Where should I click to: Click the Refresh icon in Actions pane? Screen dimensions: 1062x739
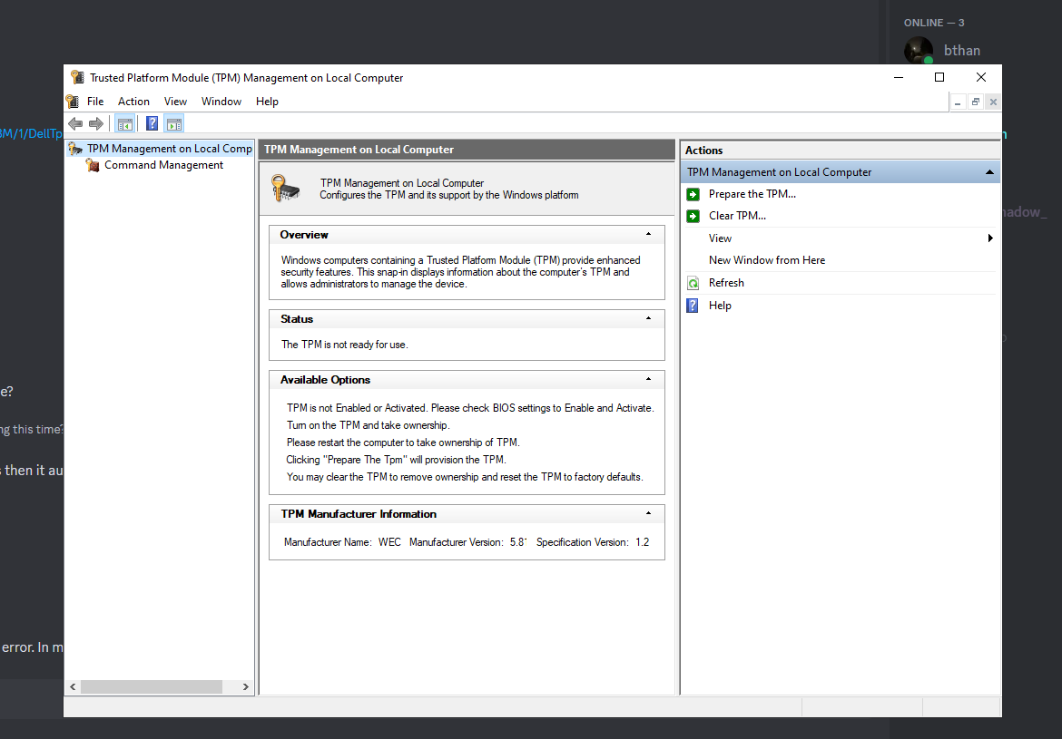pyautogui.click(x=693, y=283)
